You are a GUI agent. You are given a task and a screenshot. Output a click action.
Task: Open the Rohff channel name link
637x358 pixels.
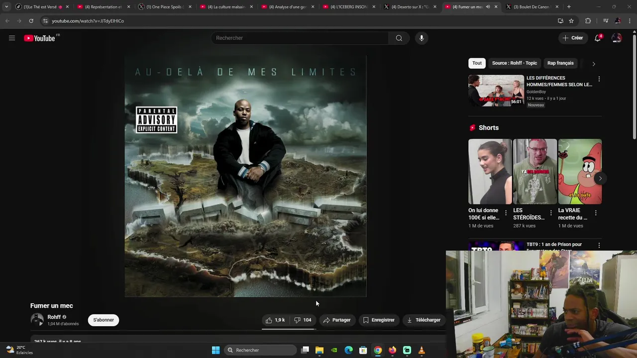pyautogui.click(x=54, y=317)
